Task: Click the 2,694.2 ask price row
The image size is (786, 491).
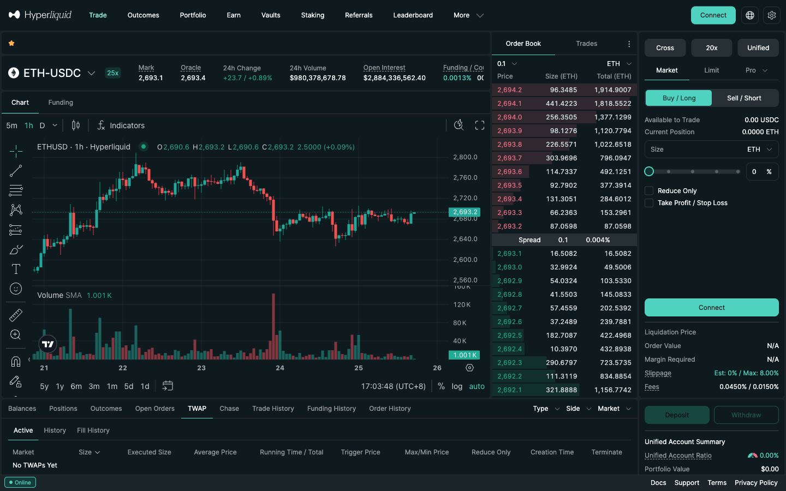Action: coord(564,90)
